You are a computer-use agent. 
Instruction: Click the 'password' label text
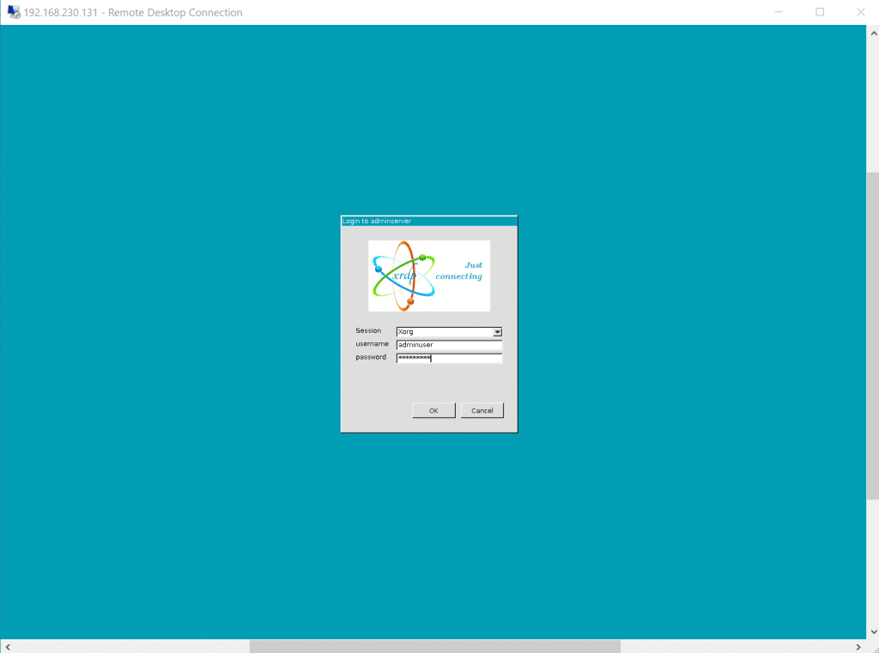point(371,357)
